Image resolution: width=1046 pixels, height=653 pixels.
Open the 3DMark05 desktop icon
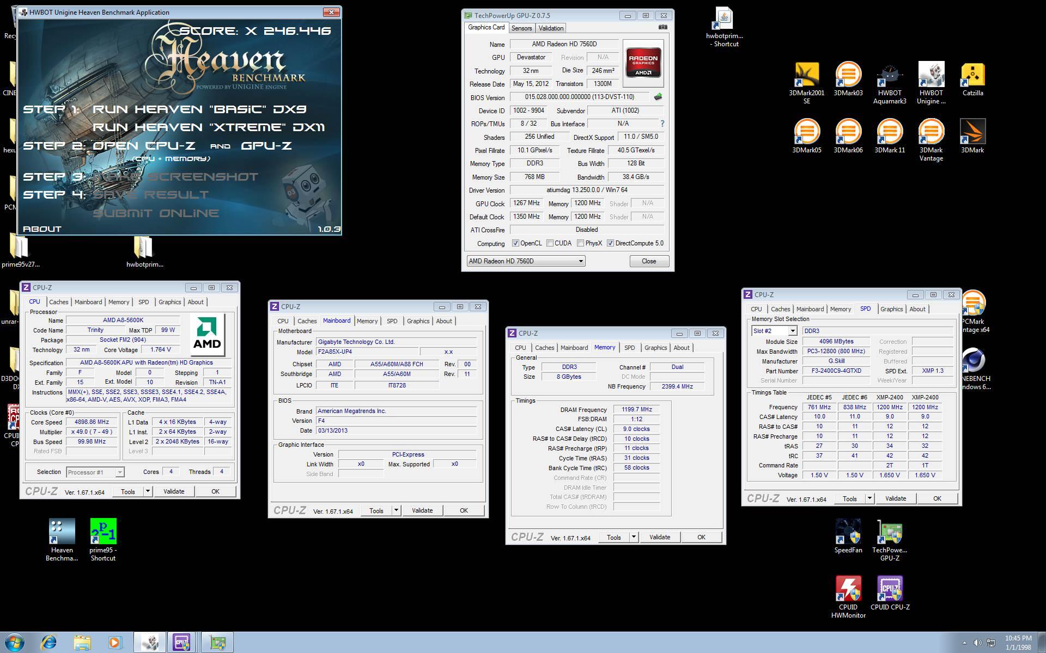tap(807, 136)
